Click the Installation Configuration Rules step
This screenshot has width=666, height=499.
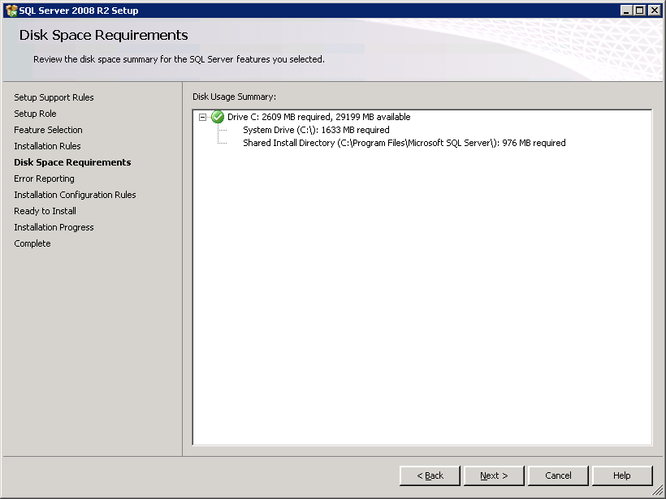[75, 195]
